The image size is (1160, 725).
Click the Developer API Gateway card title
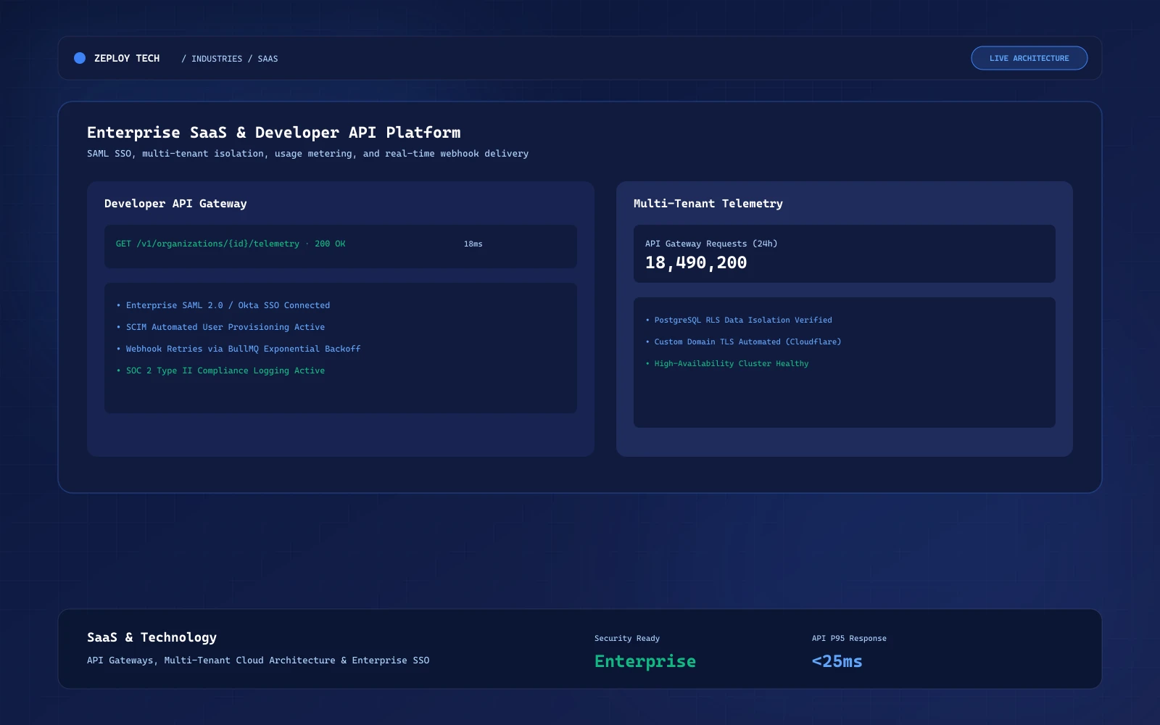point(175,204)
